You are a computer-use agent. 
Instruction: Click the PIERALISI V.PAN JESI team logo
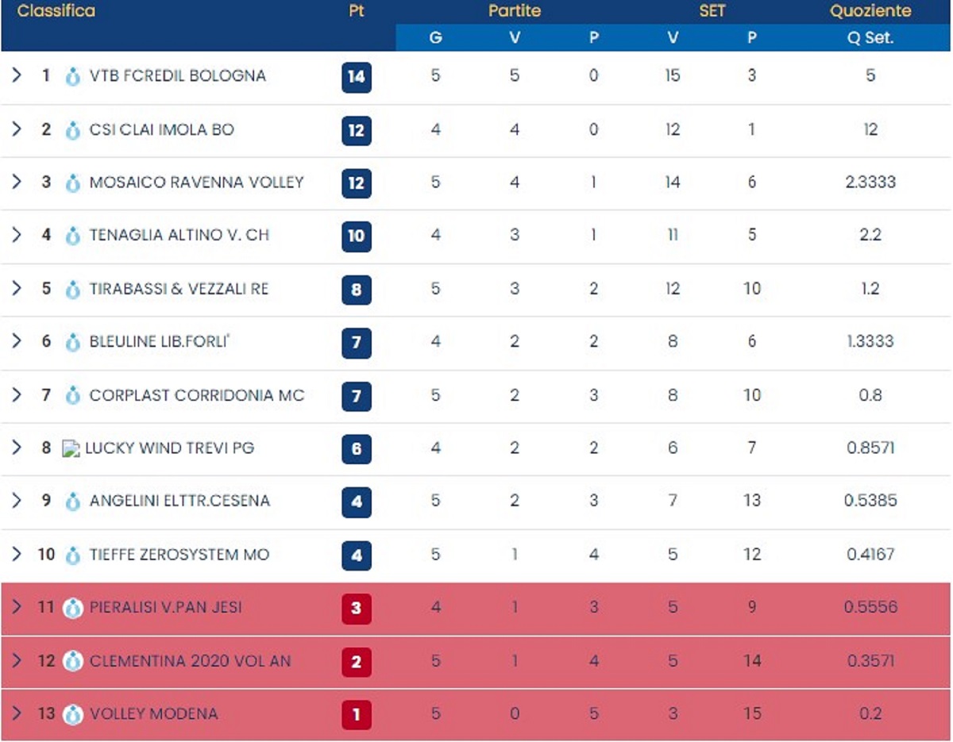pos(73,609)
